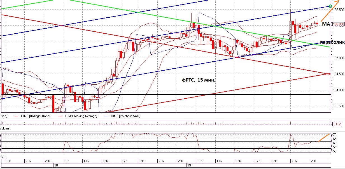Select the 'фРТС, 15 мин.' chart text label
The width and height of the screenshot is (345, 169).
coord(198,80)
